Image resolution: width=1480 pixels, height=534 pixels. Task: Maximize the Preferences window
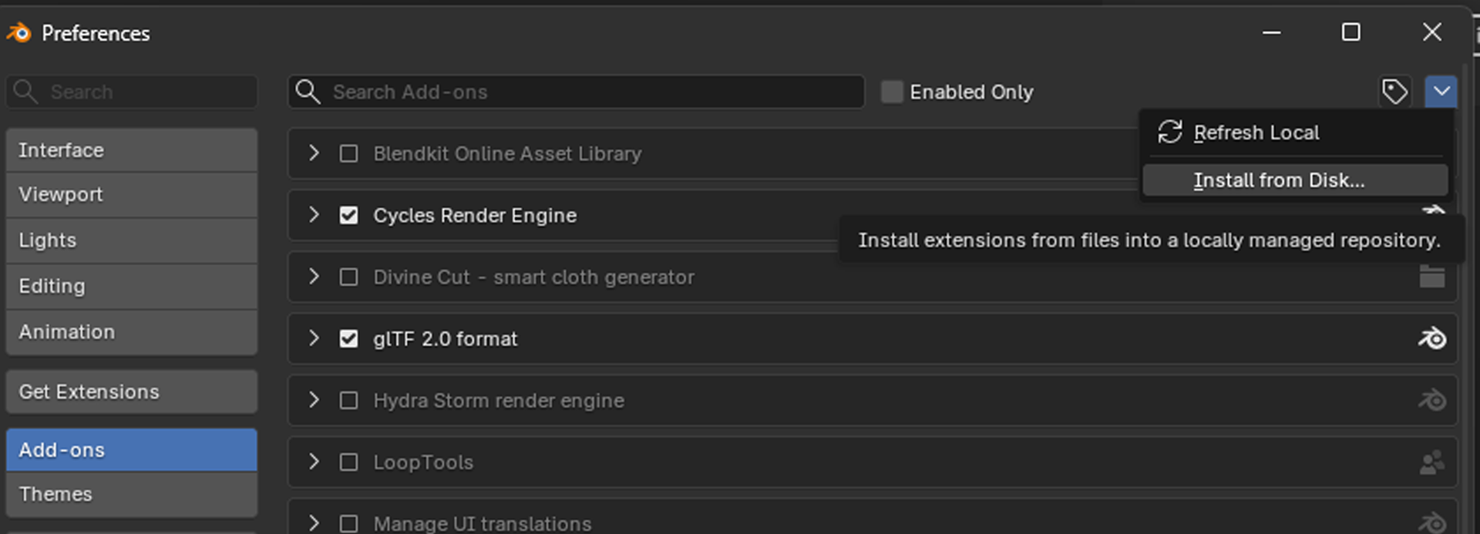coord(1351,32)
